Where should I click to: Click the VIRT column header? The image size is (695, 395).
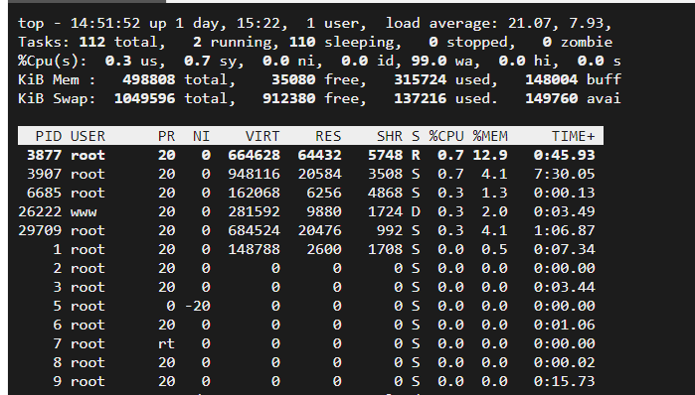coord(262,136)
